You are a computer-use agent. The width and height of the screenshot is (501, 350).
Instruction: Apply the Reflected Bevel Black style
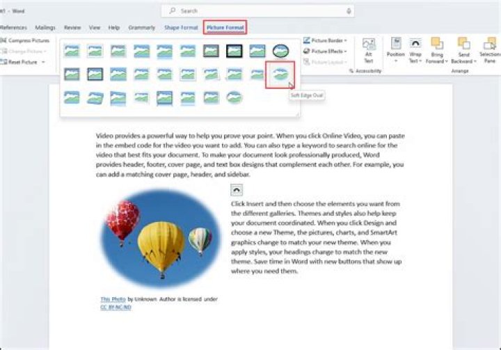click(x=164, y=98)
